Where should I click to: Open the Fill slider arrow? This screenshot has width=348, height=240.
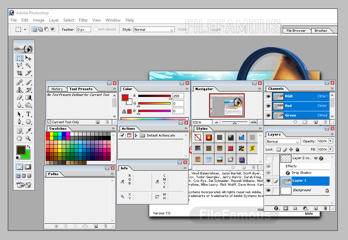[331, 149]
